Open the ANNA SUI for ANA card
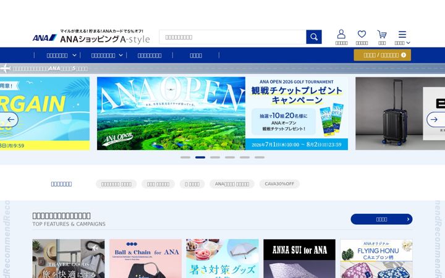Image resolution: width=445 pixels, height=278 pixels. [299, 258]
